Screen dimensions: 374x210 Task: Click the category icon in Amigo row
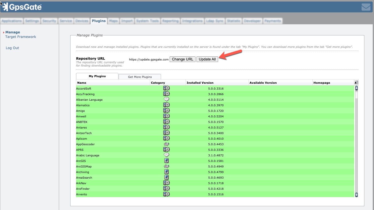click(x=166, y=111)
